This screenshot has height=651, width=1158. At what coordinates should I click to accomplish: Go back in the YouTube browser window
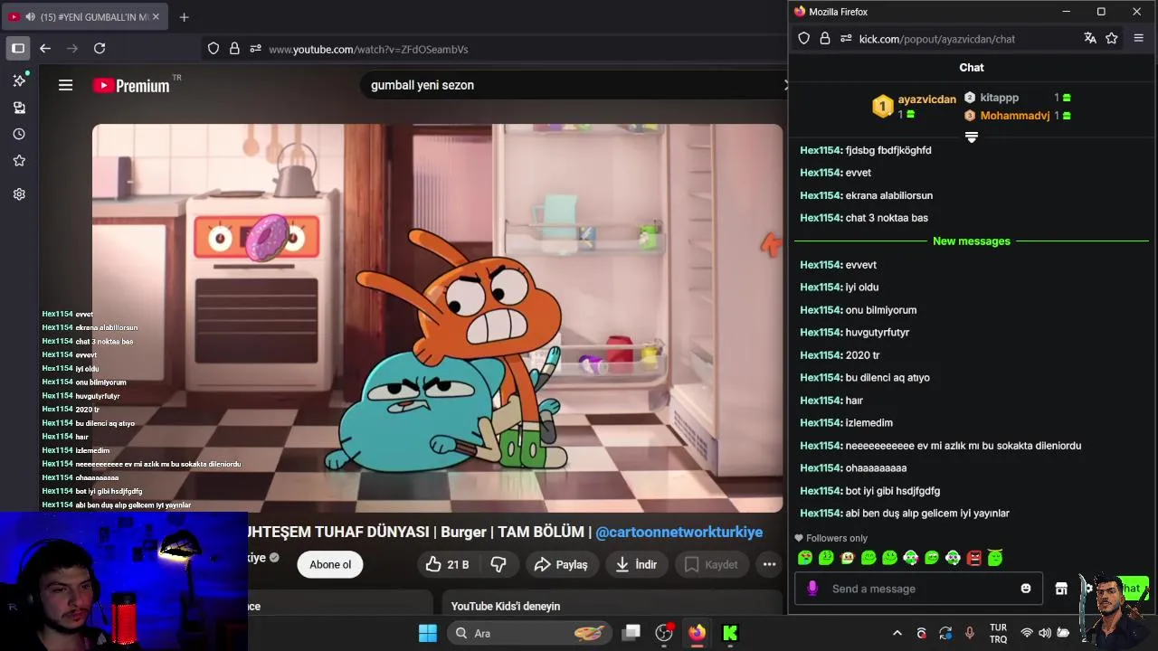click(x=45, y=48)
